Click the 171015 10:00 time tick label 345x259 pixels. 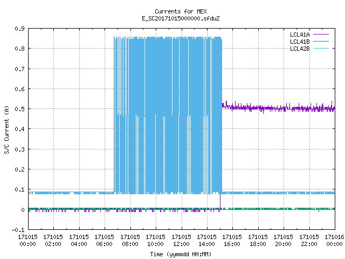tap(156, 241)
